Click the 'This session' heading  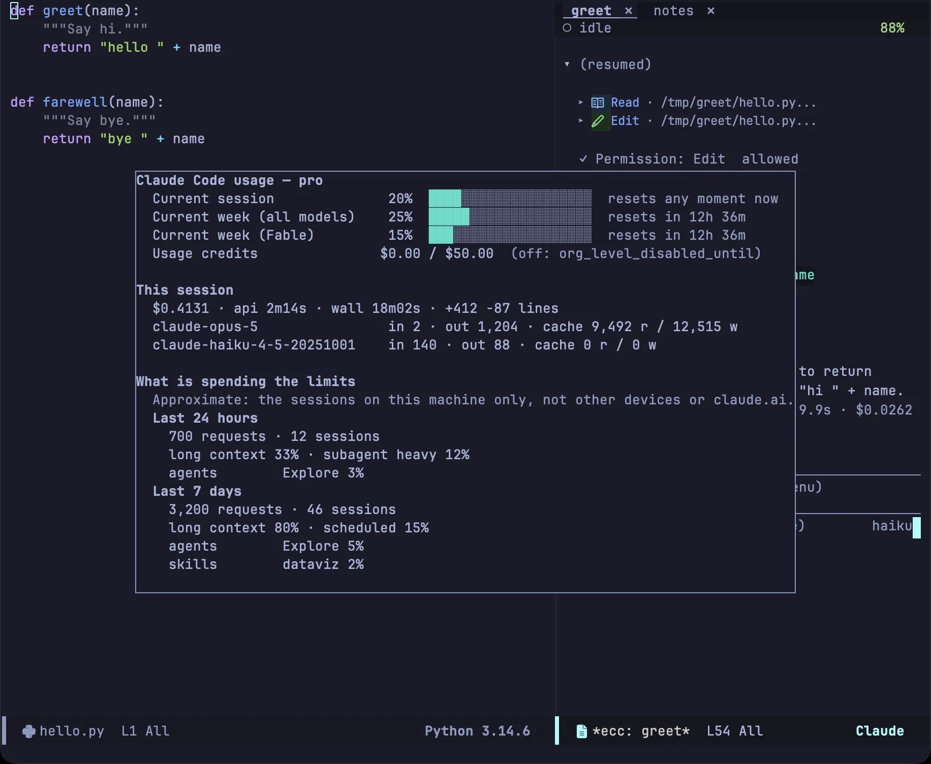(x=184, y=290)
